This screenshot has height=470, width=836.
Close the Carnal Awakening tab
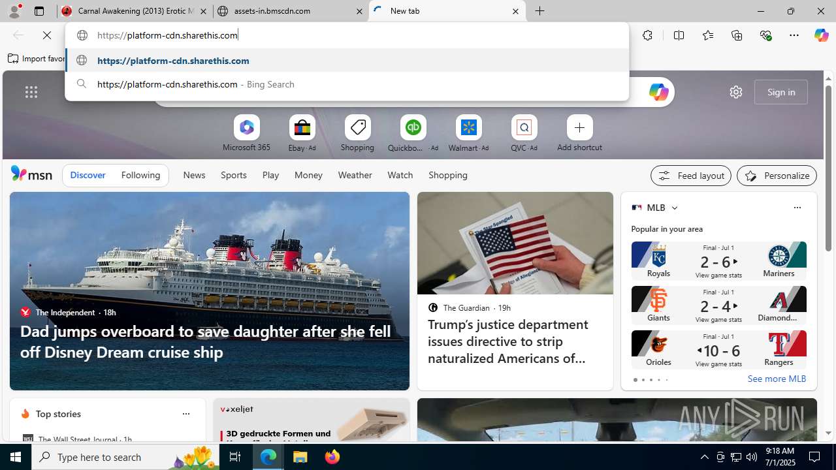pos(203,11)
